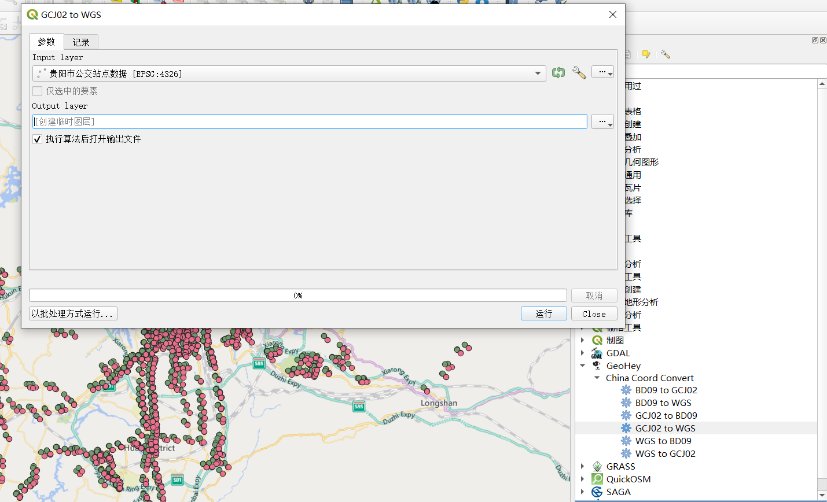This screenshot has height=502, width=827.
Task: Click the QuickOSM magnifier icon
Action: click(597, 479)
